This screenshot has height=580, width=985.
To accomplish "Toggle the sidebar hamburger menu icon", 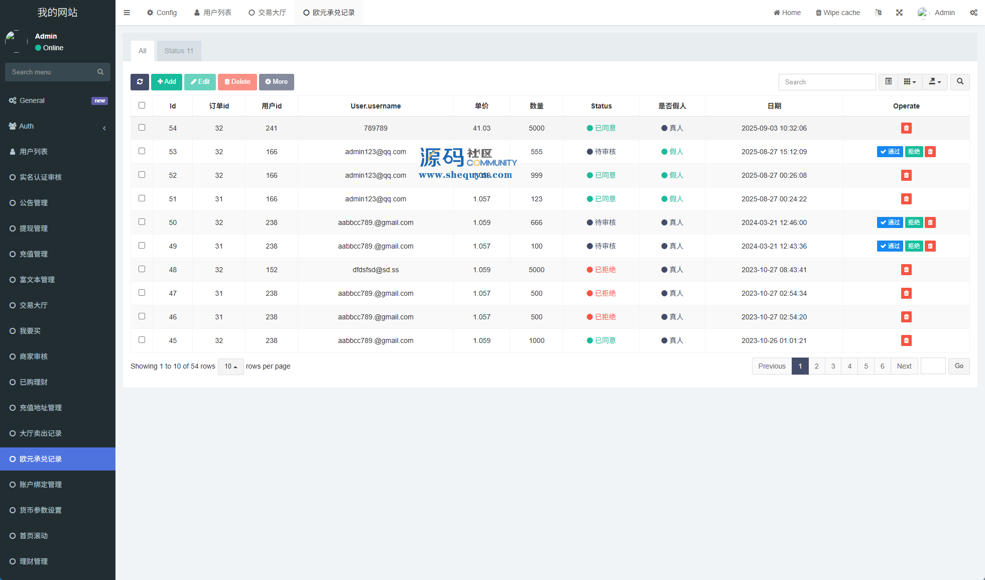I will click(127, 13).
